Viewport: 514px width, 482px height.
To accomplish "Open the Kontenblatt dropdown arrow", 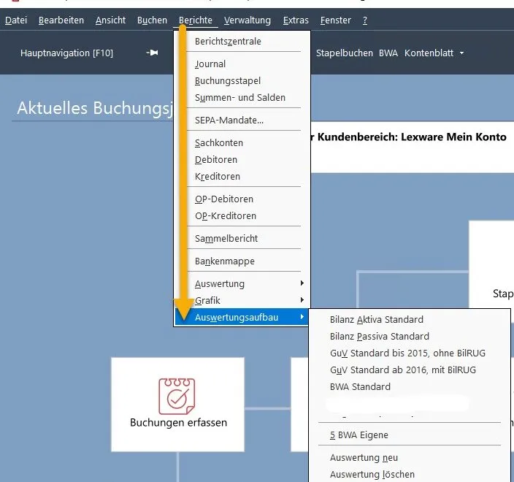I will [x=461, y=53].
